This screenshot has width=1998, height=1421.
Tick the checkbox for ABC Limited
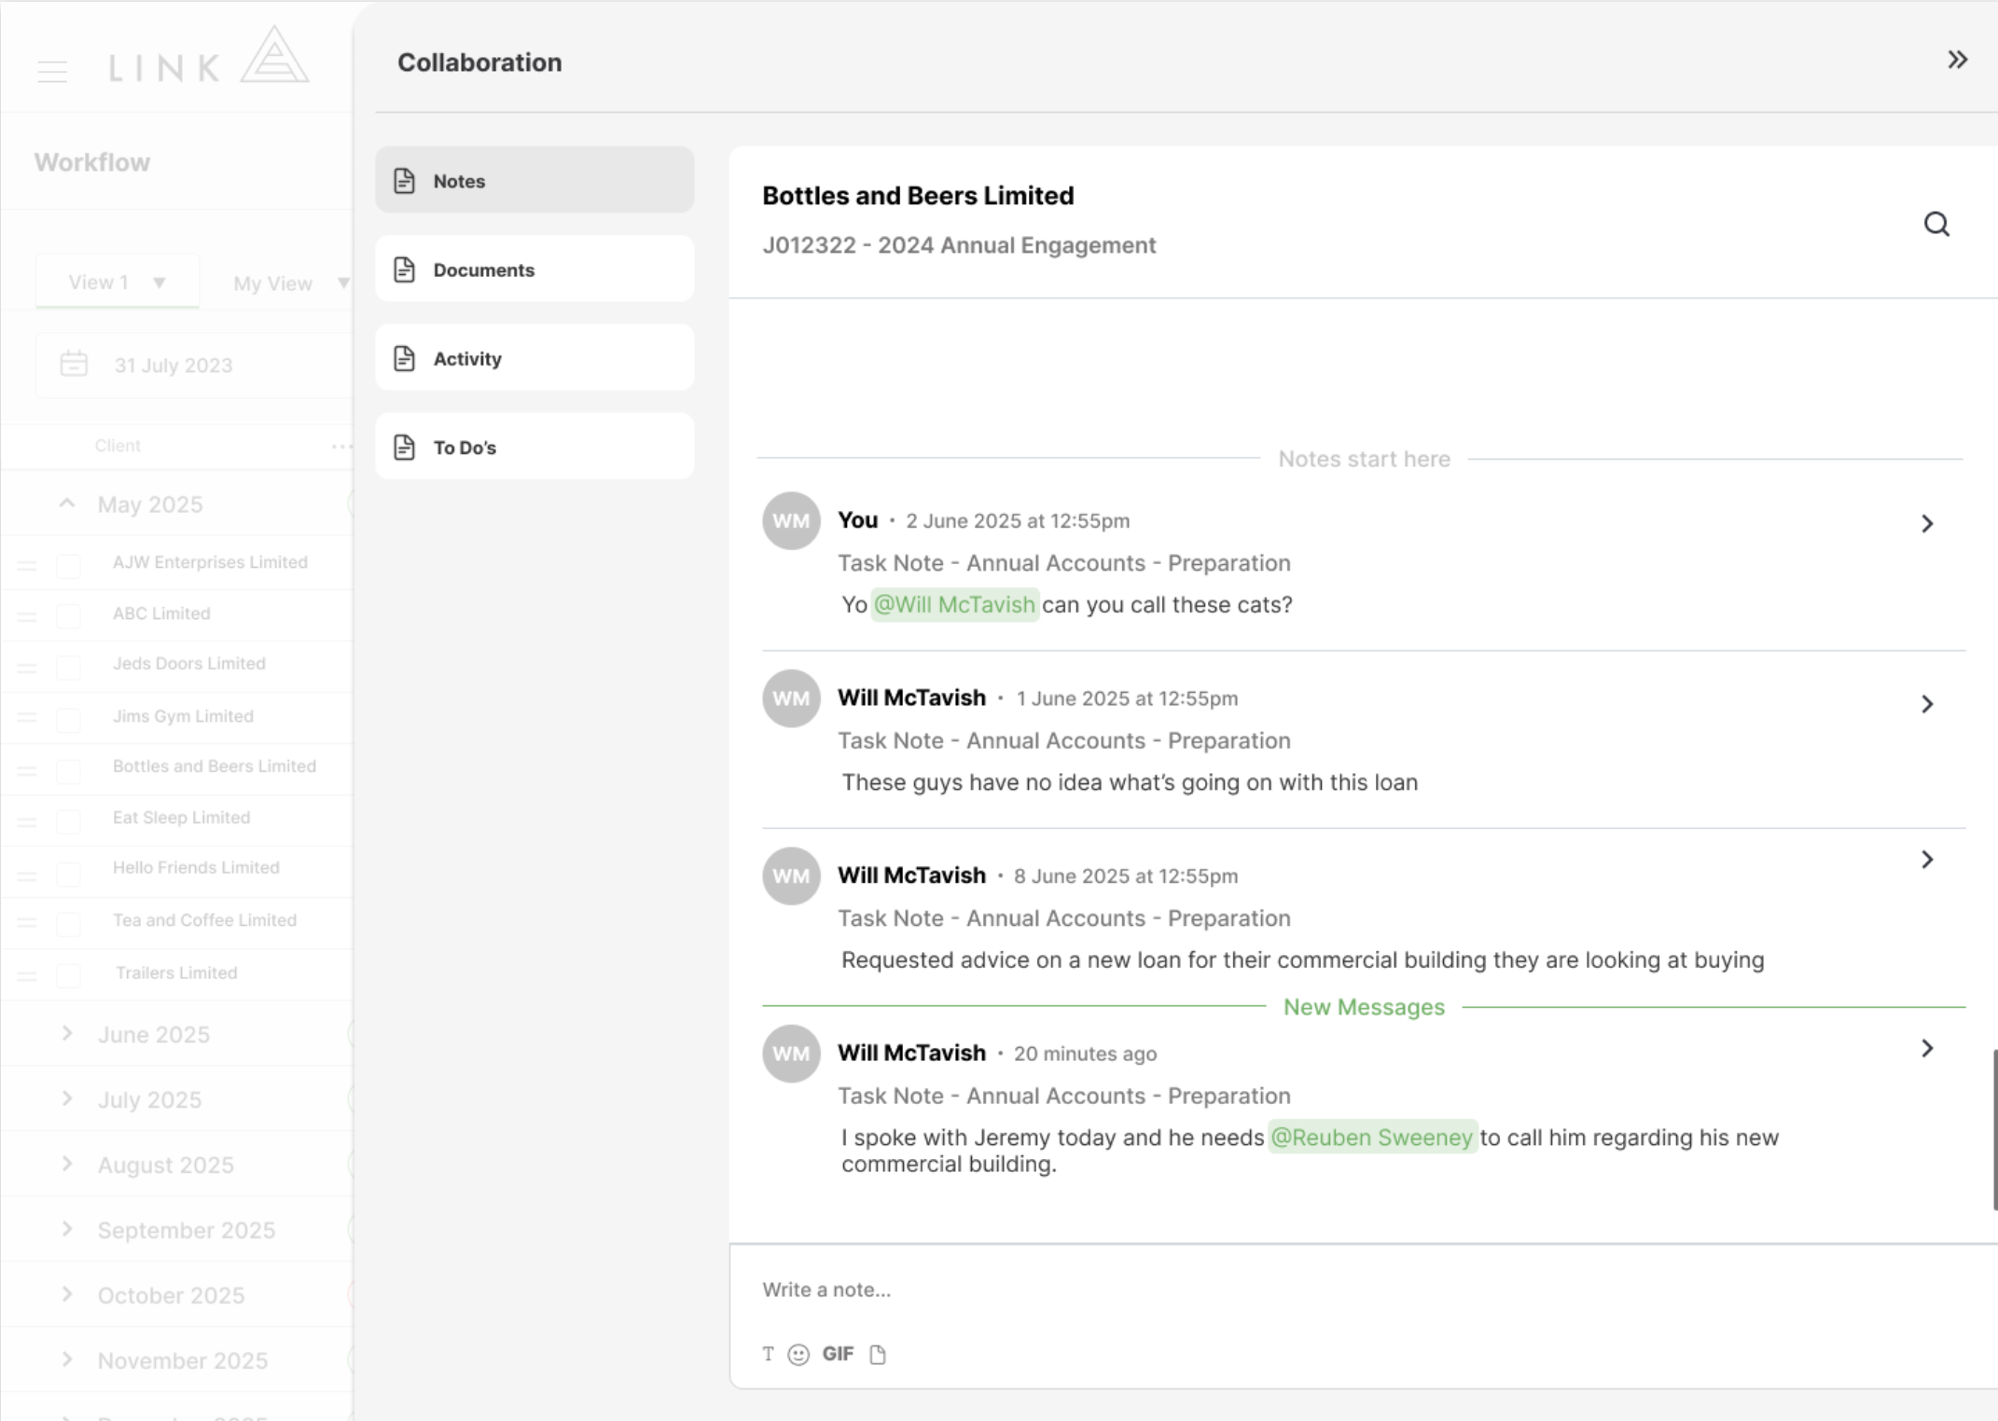68,616
